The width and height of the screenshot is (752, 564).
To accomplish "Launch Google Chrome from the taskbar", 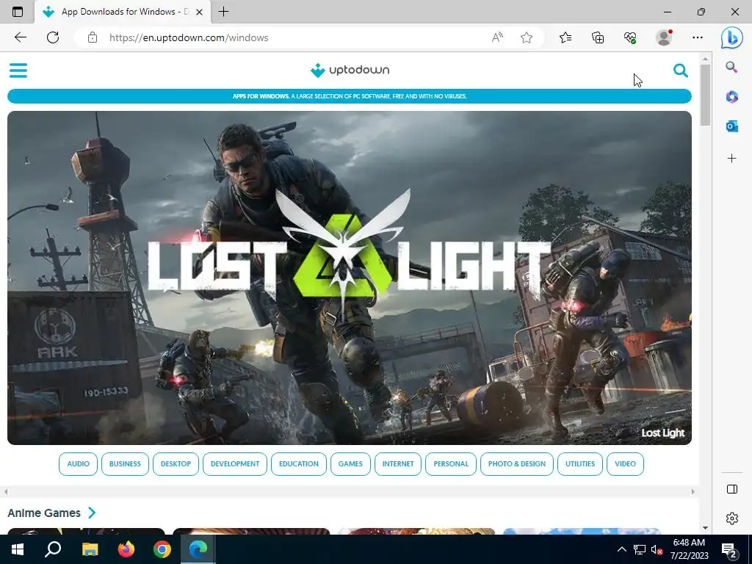I will [x=162, y=549].
